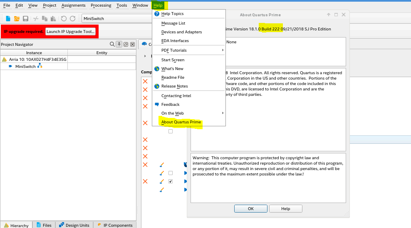Click the New file toolbar icon
Image resolution: width=411 pixels, height=228 pixels.
coord(8,18)
